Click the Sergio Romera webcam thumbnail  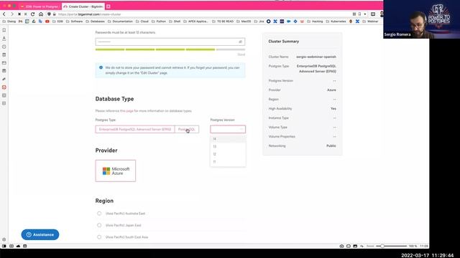[422, 19]
